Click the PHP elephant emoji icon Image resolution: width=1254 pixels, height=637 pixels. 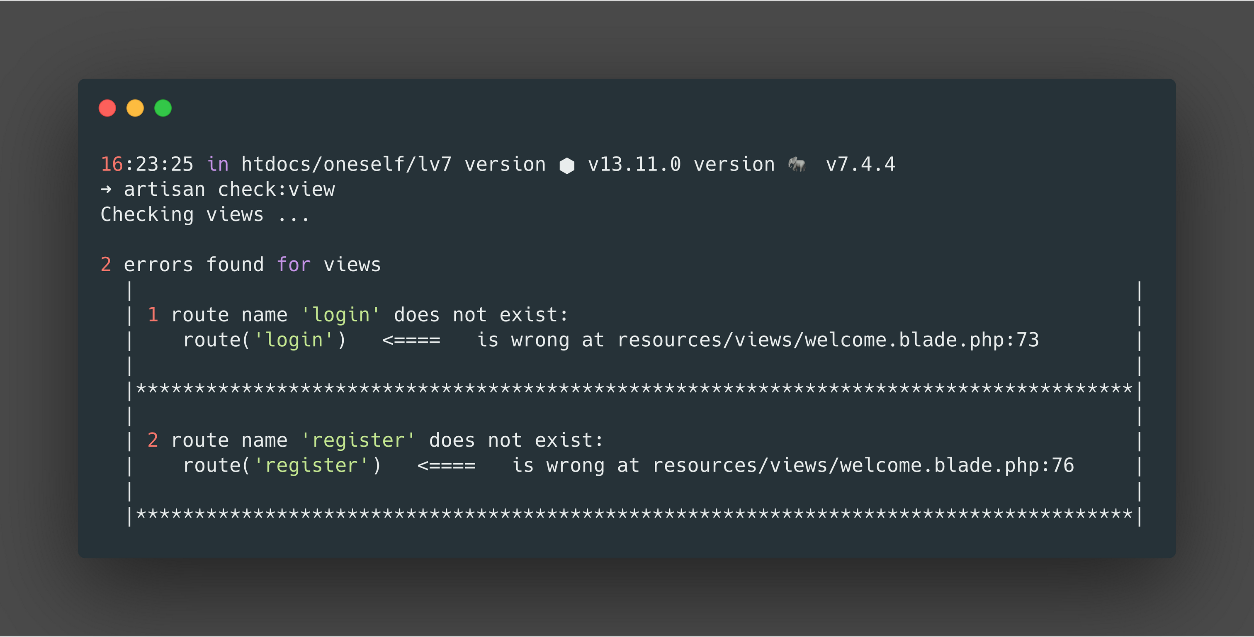pos(797,164)
